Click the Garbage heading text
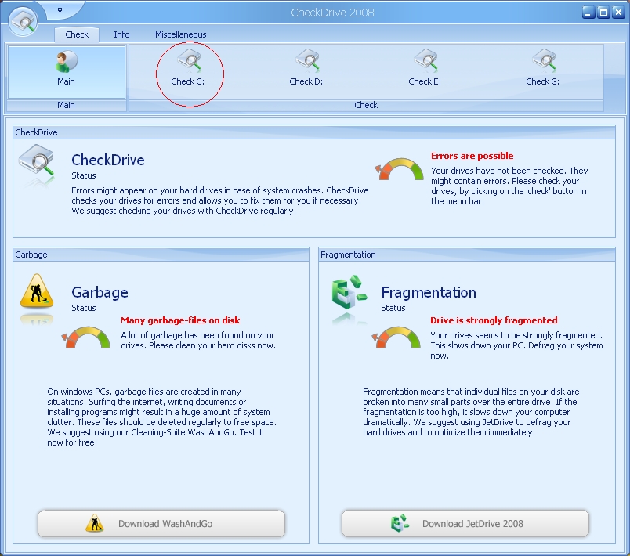The width and height of the screenshot is (630, 556). [x=100, y=292]
